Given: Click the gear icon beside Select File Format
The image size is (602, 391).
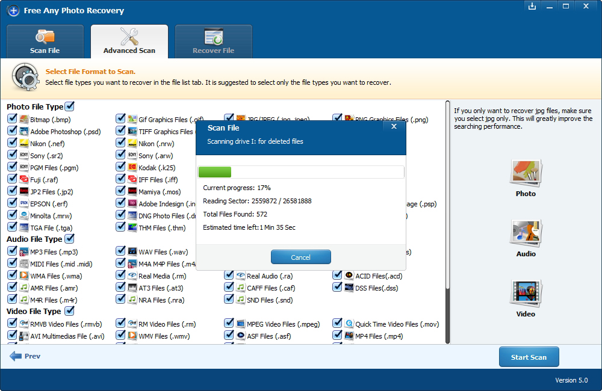Looking at the screenshot, I should (x=25, y=77).
